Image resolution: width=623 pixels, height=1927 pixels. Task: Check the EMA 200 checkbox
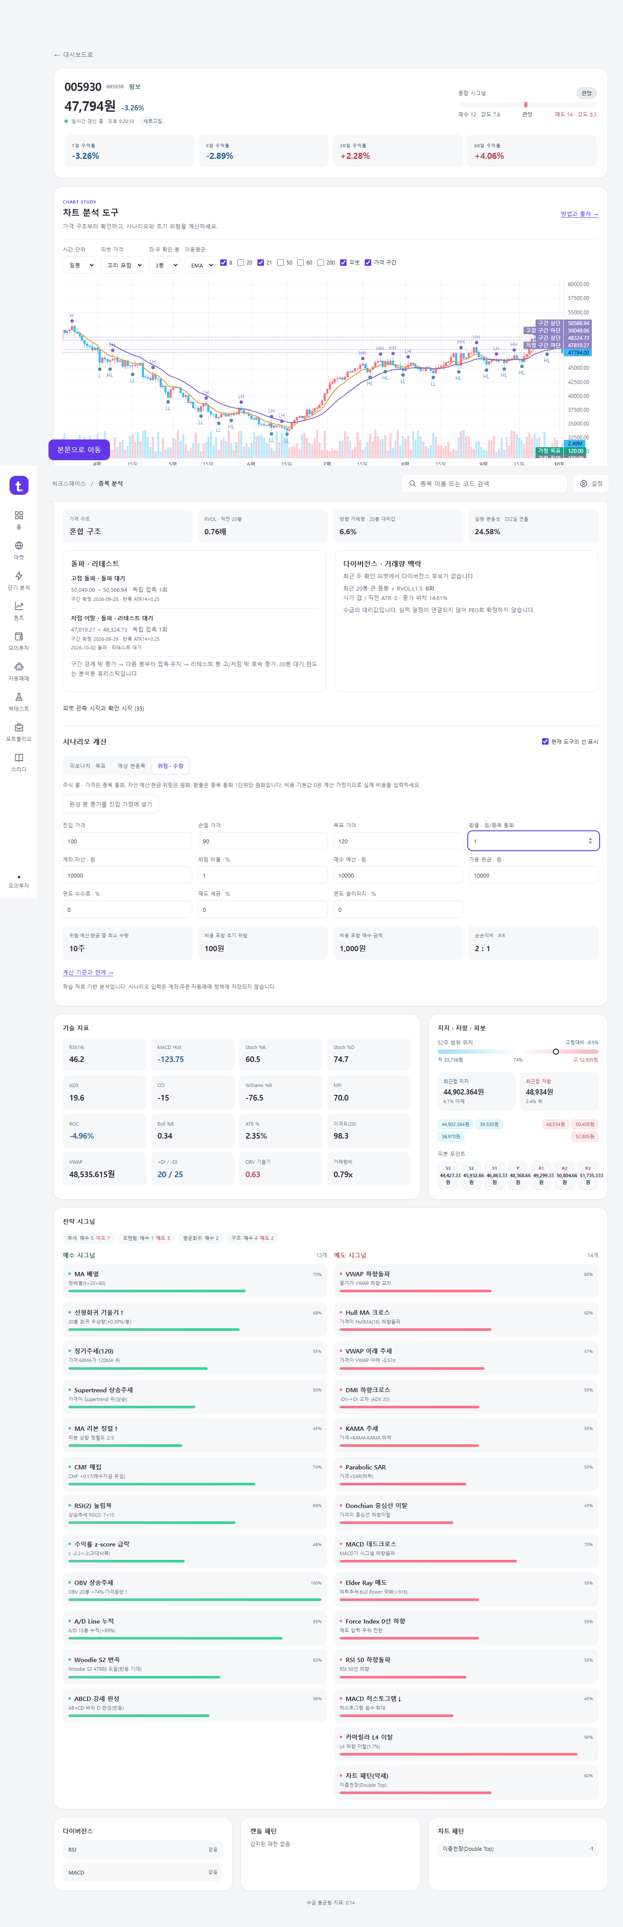coord(321,262)
